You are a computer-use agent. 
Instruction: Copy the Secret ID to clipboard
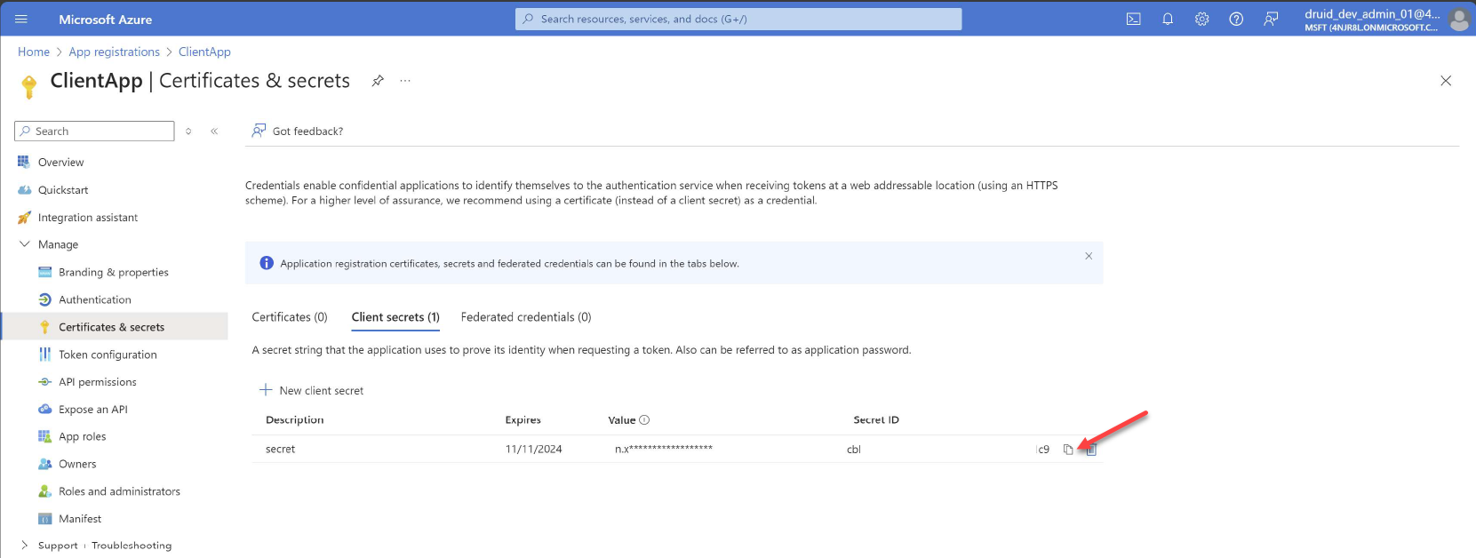pos(1068,450)
